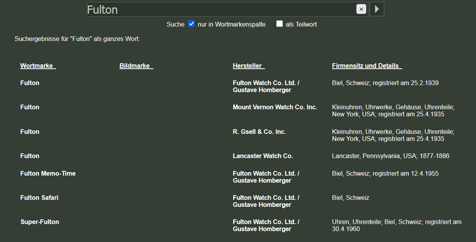Sort by the Wortmarke column header

click(38, 66)
